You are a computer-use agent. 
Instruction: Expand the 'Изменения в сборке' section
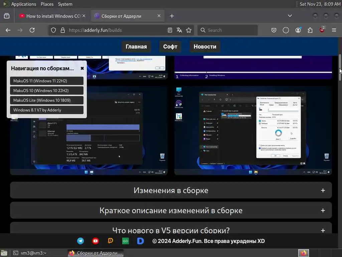(x=171, y=190)
